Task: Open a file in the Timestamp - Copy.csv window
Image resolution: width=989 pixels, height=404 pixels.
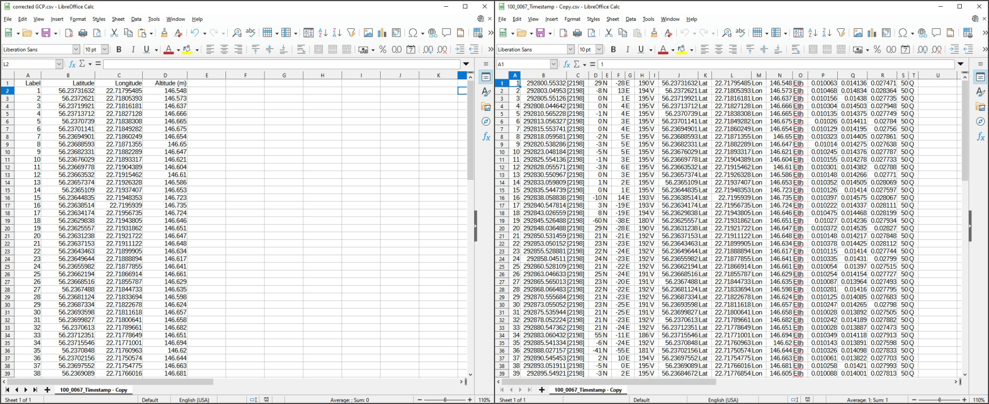Action: coord(521,33)
